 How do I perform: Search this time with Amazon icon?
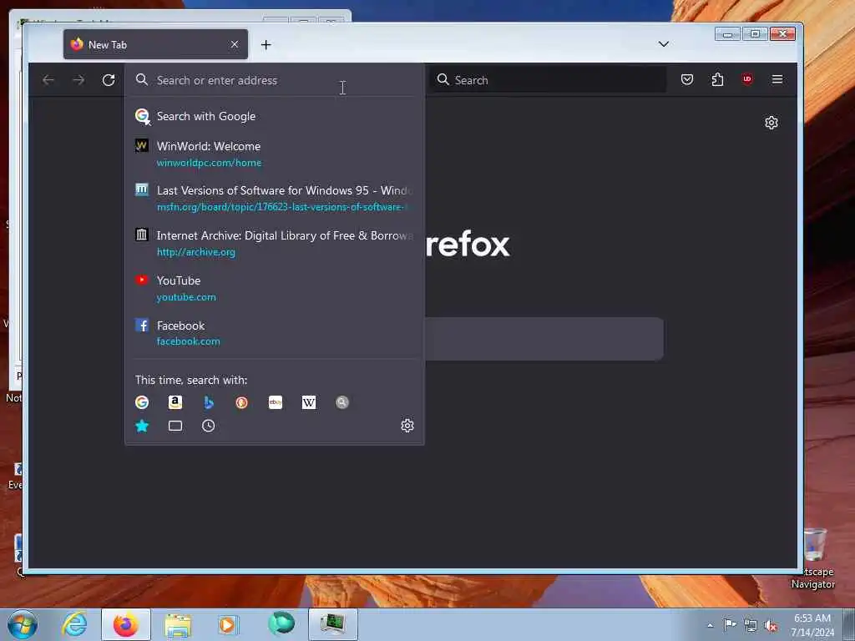pos(175,402)
